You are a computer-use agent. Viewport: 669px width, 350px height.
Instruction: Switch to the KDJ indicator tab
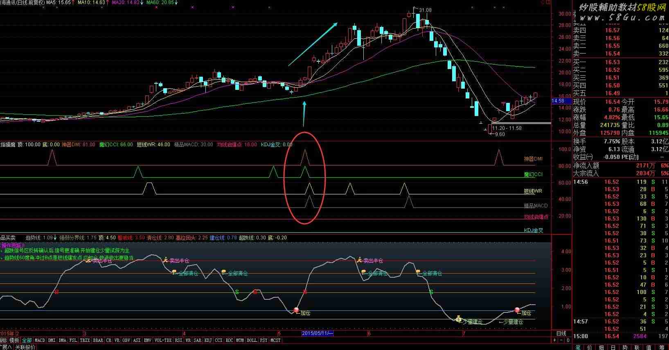pos(208,340)
